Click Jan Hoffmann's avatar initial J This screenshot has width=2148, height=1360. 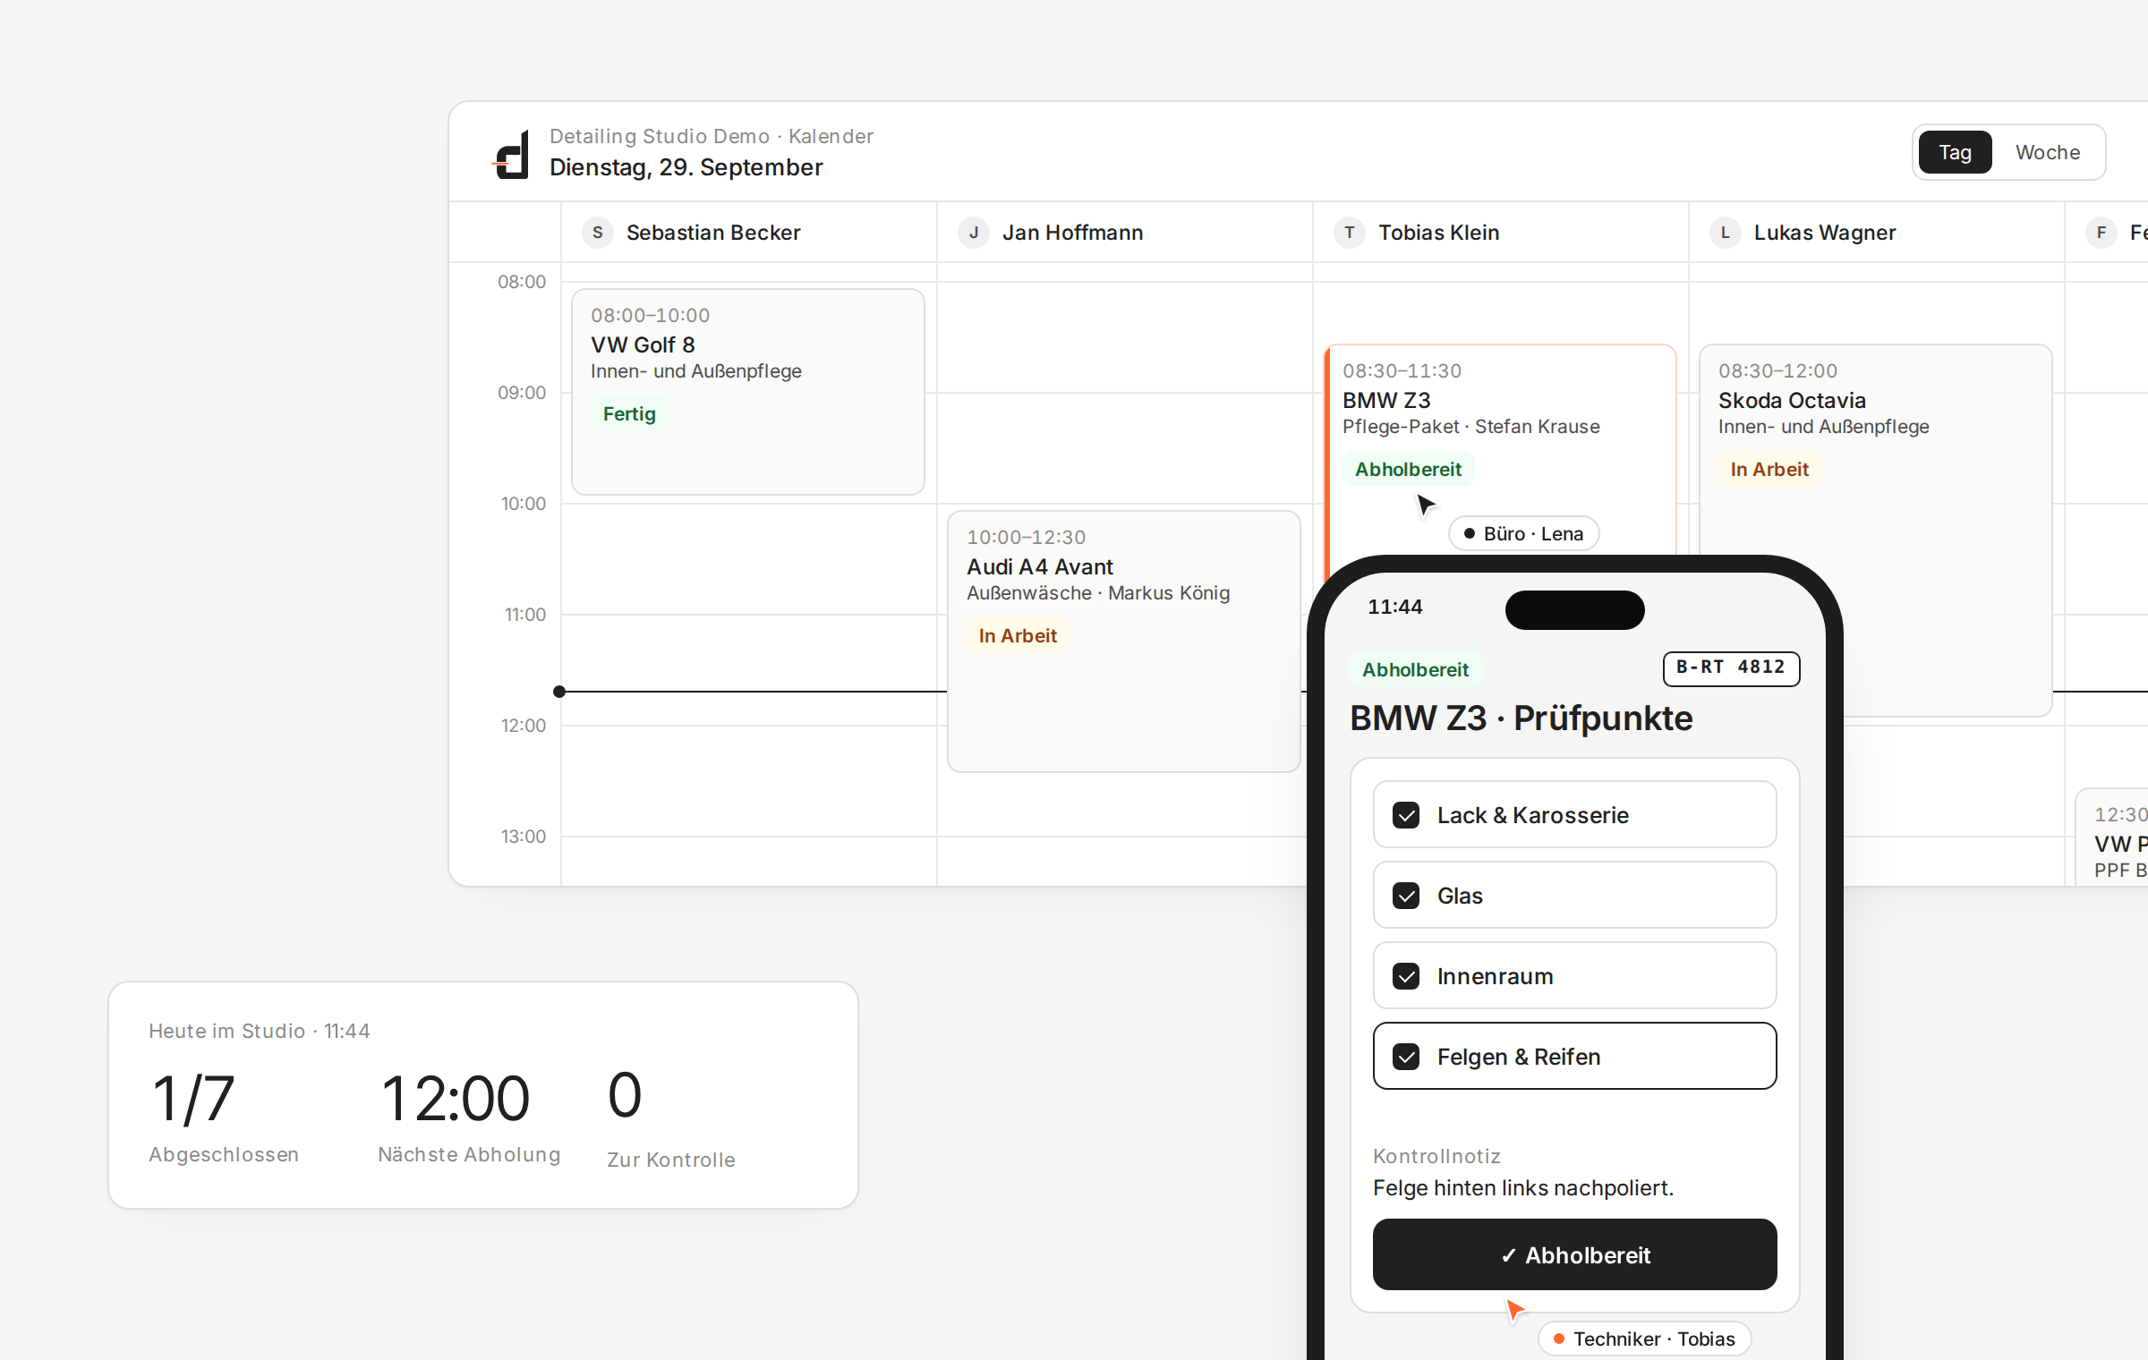tap(974, 233)
